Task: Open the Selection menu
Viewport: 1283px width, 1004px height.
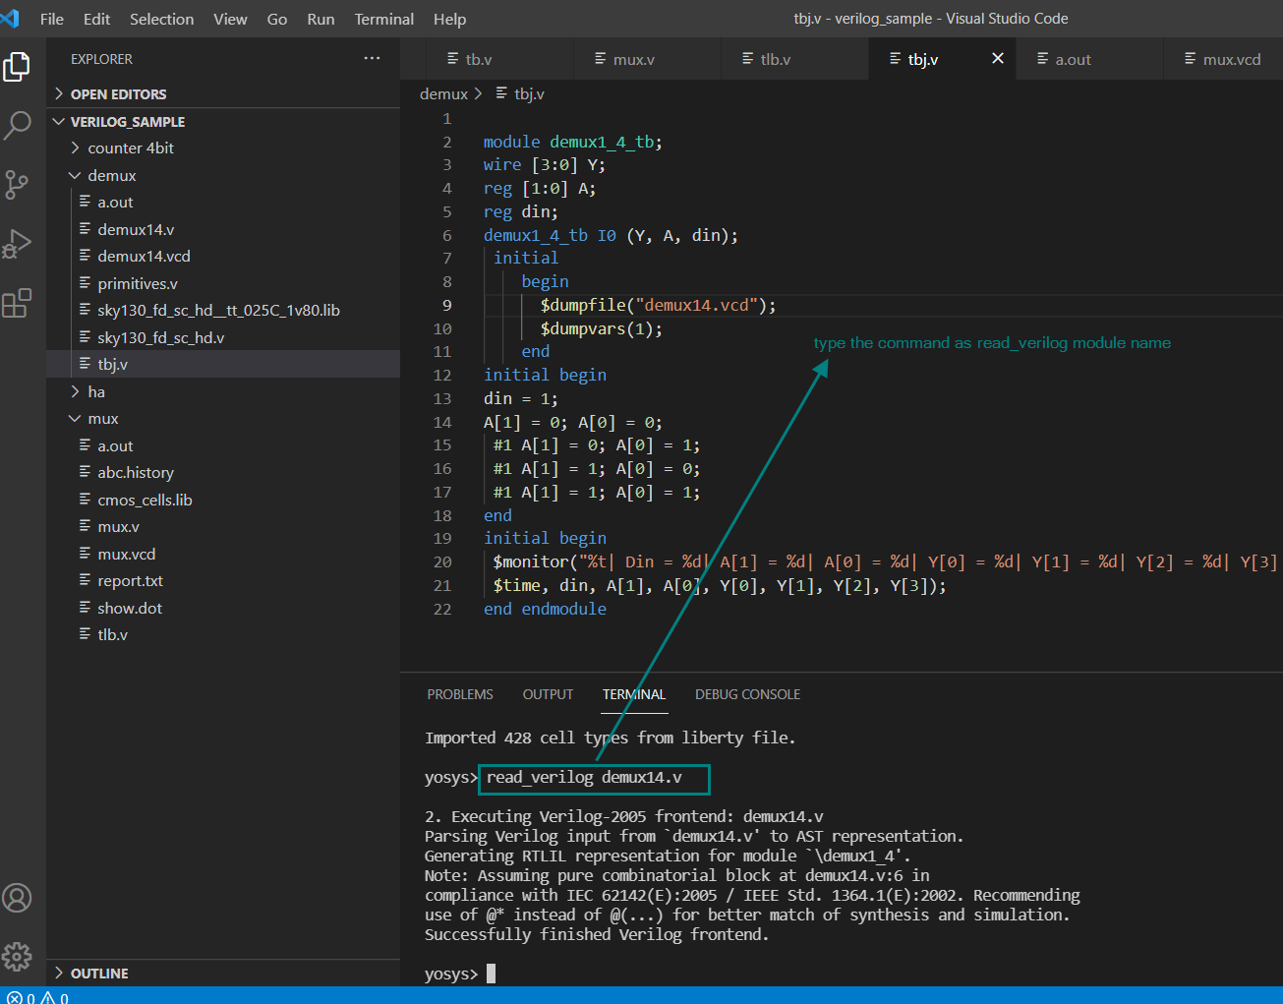Action: [162, 19]
